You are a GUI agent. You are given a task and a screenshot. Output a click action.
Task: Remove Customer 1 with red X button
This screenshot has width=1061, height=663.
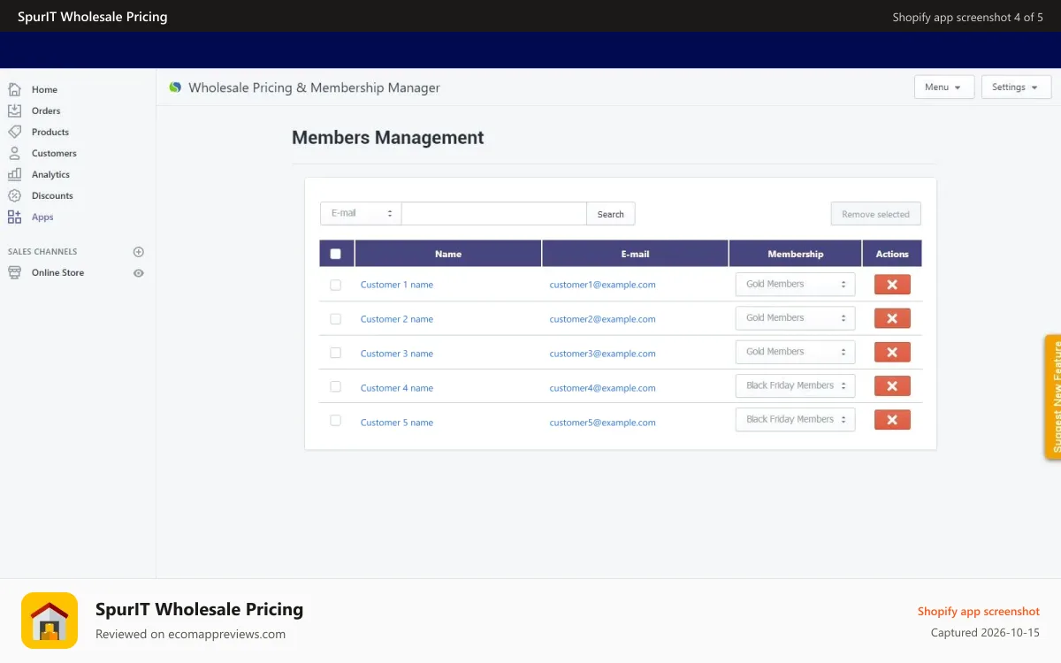tap(892, 285)
